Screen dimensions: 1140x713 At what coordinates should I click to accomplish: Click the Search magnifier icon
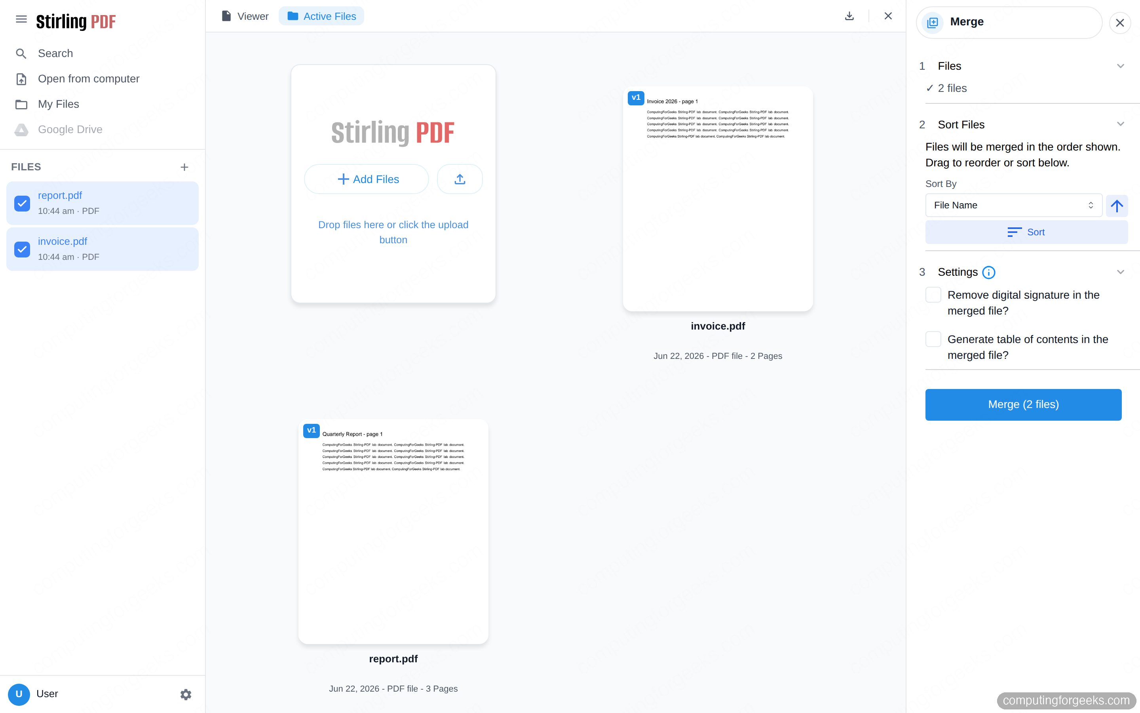21,53
